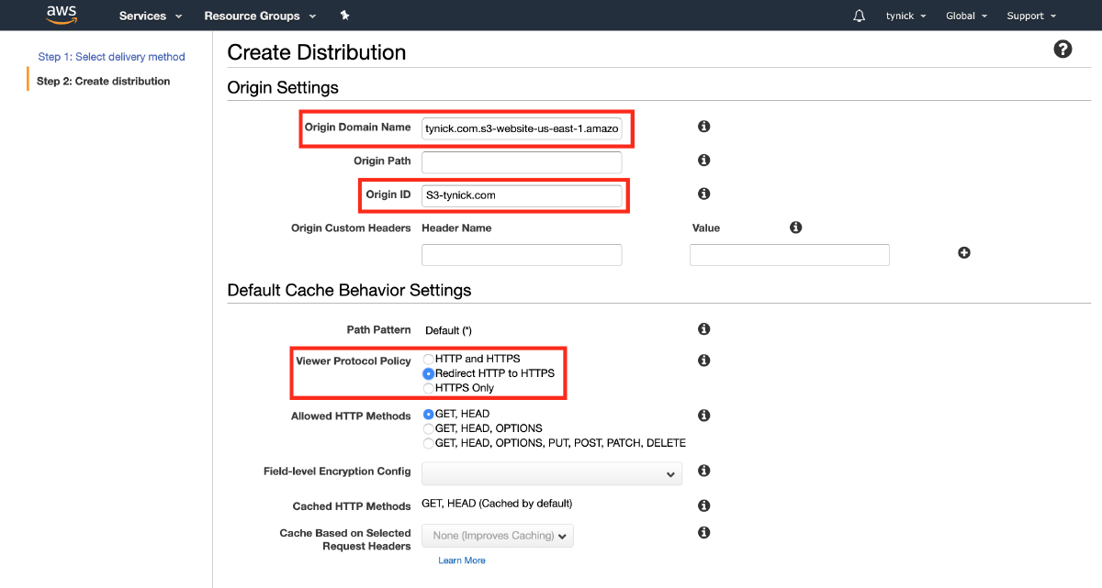Open the pin shortcuts icon in navbar
The image size is (1102, 588).
[344, 16]
